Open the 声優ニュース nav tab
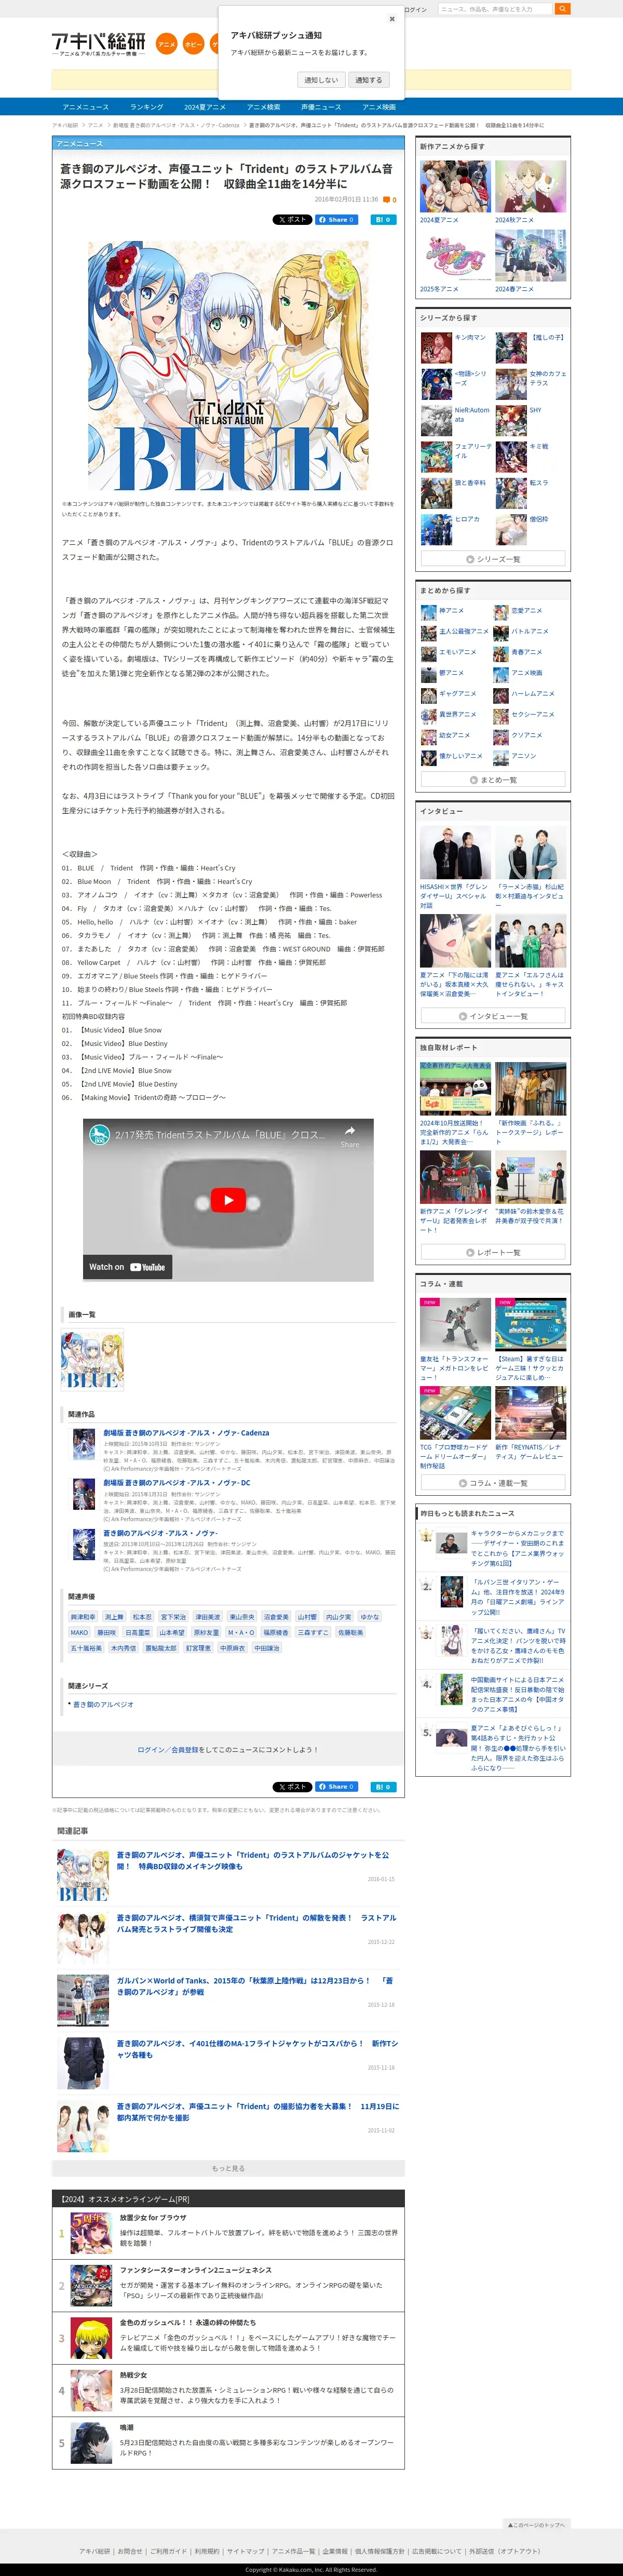 click(321, 107)
